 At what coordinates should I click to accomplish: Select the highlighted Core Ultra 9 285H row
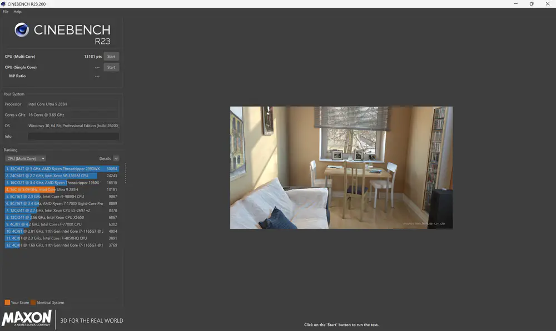click(61, 189)
